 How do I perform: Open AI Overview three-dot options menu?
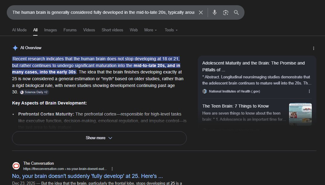click(x=313, y=48)
